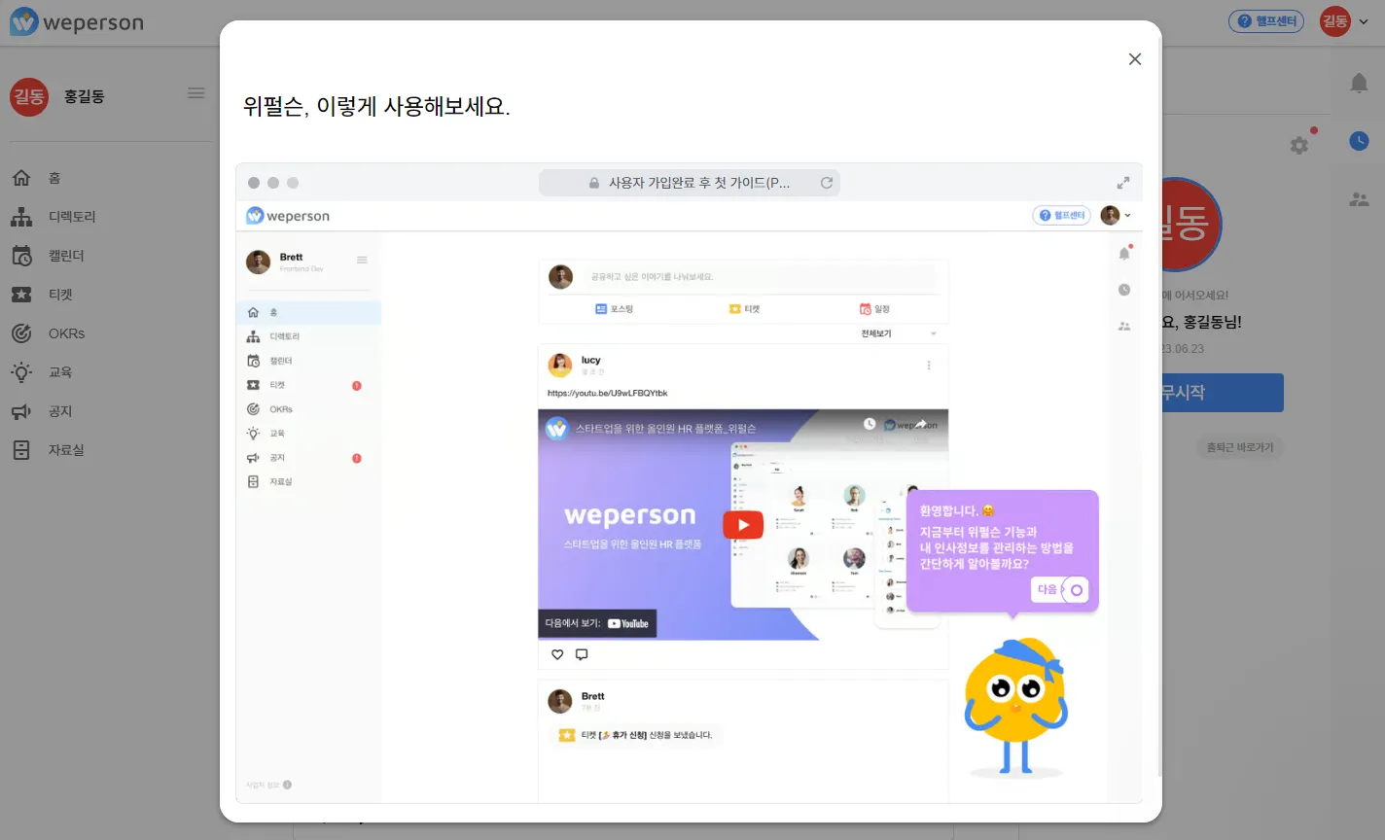Screen dimensions: 1385x840
Task: Click the youtu.be link in lucy's post
Action: pyautogui.click(x=608, y=393)
